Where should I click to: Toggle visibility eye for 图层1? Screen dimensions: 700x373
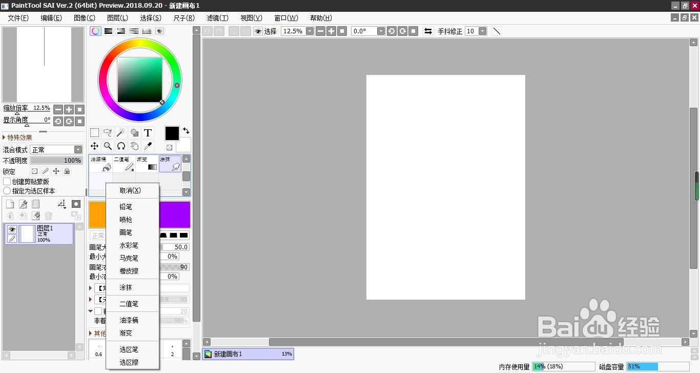click(x=12, y=229)
